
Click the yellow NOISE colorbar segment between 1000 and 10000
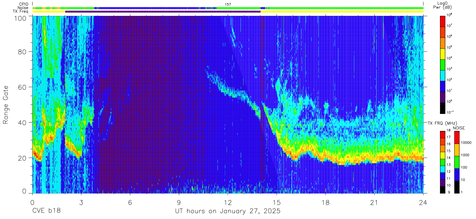pyautogui.click(x=456, y=150)
